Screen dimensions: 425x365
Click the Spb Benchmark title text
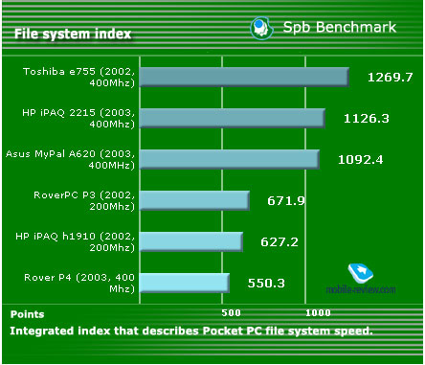coord(340,27)
